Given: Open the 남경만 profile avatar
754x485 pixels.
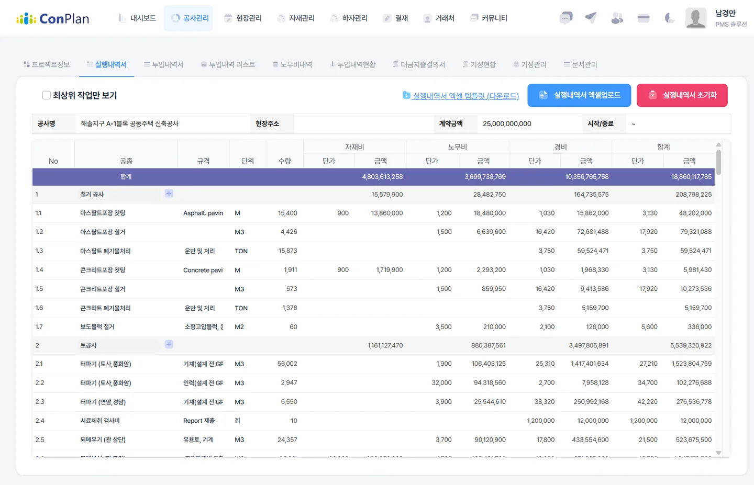Looking at the screenshot, I should [x=696, y=18].
